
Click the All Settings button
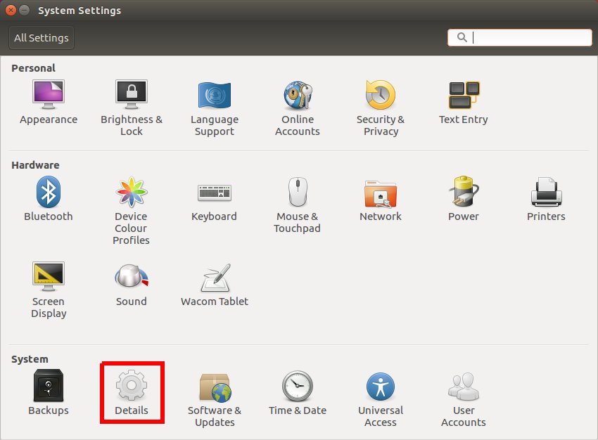tap(42, 38)
